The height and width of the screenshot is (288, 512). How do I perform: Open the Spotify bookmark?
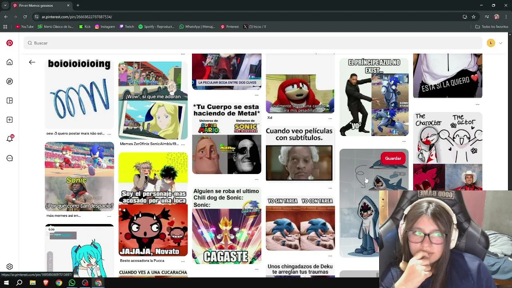156,27
